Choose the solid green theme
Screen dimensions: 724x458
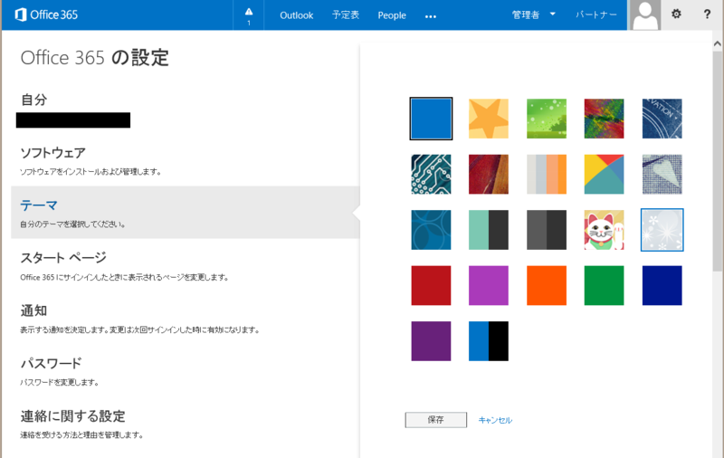604,285
